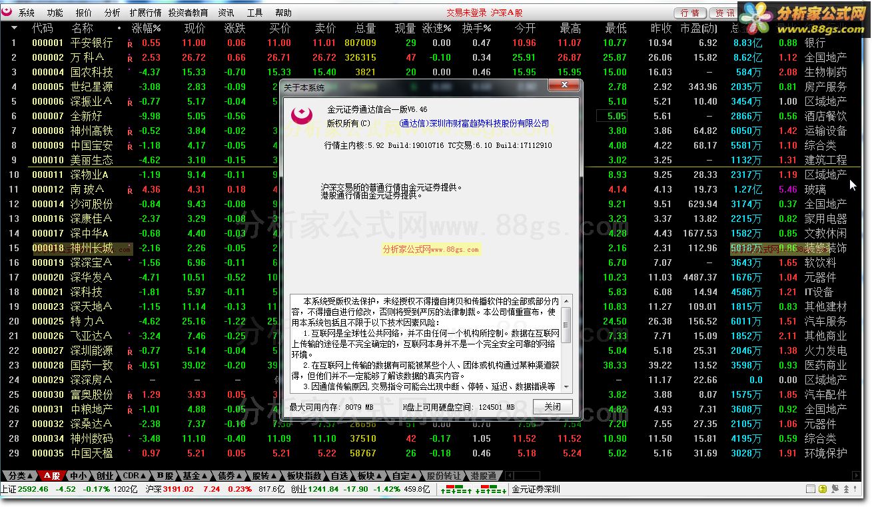Switch to the 创业 tab
The height and width of the screenshot is (507, 872).
coord(105,476)
